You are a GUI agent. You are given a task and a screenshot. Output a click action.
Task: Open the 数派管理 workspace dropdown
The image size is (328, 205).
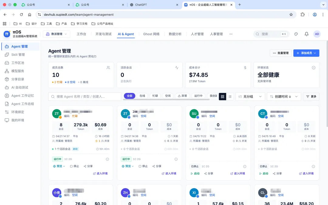pos(56,34)
